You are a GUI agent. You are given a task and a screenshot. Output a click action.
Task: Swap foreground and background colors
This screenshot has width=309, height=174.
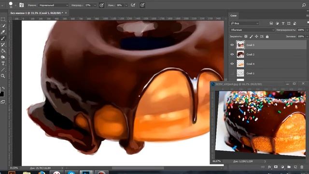[3, 88]
